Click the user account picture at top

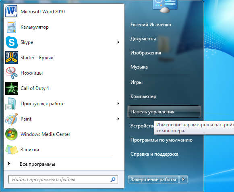165,6
